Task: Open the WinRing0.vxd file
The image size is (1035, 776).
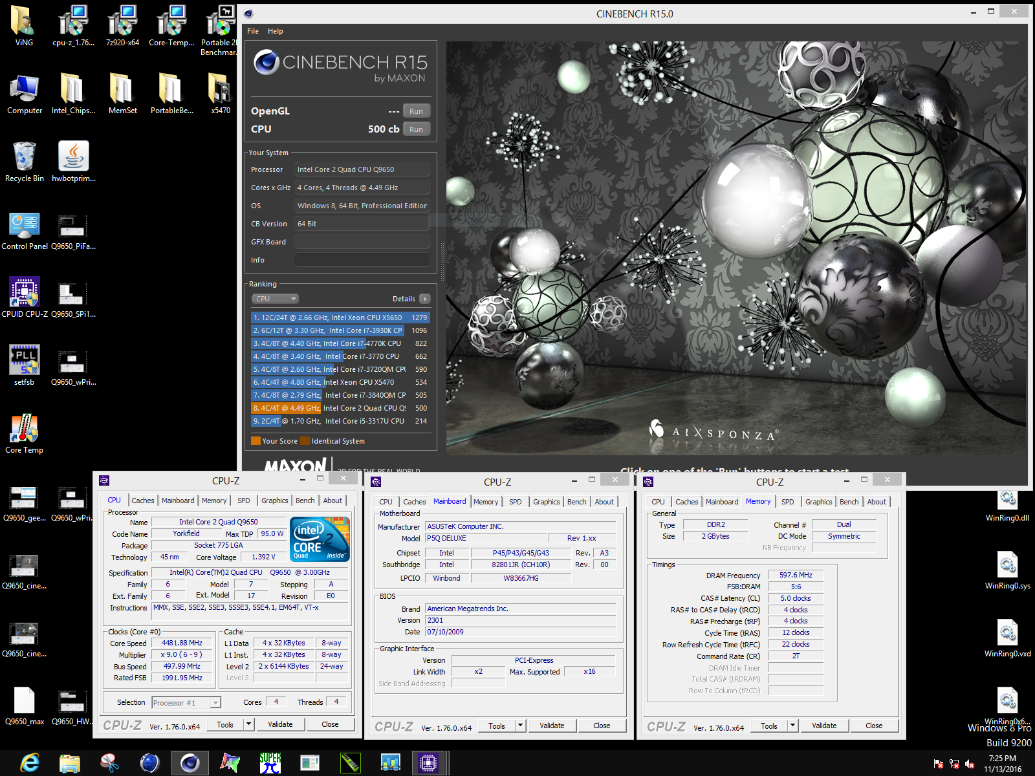Action: click(1007, 637)
